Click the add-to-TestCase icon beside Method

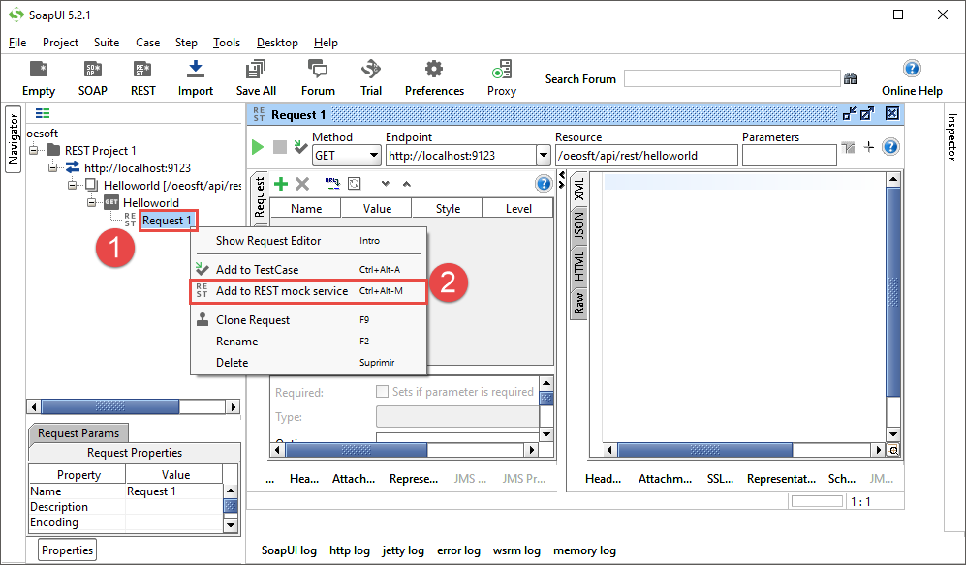[300, 146]
